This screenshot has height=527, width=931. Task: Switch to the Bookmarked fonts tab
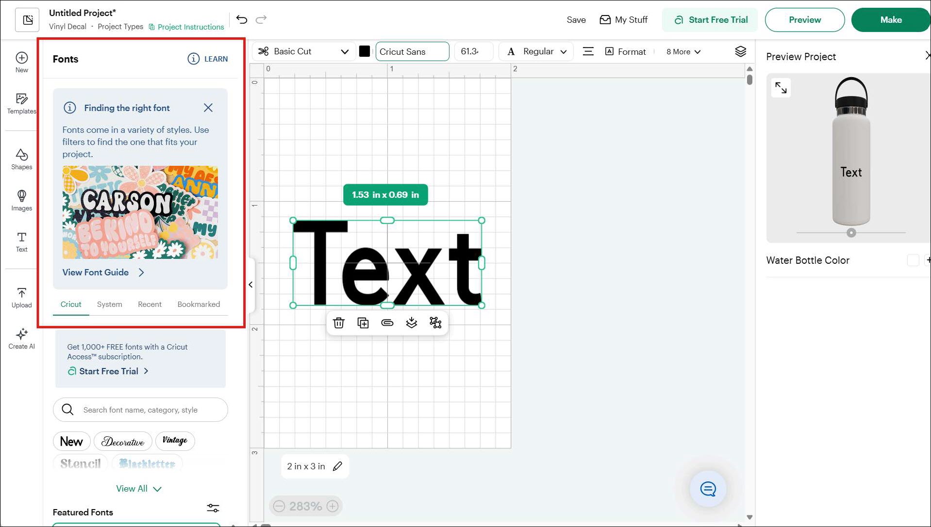[199, 304]
